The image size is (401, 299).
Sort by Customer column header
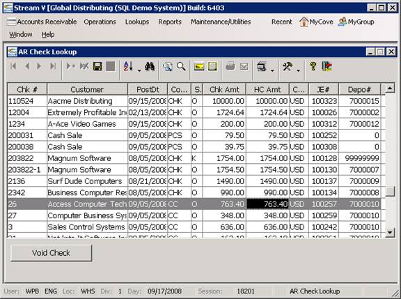pyautogui.click(x=87, y=89)
